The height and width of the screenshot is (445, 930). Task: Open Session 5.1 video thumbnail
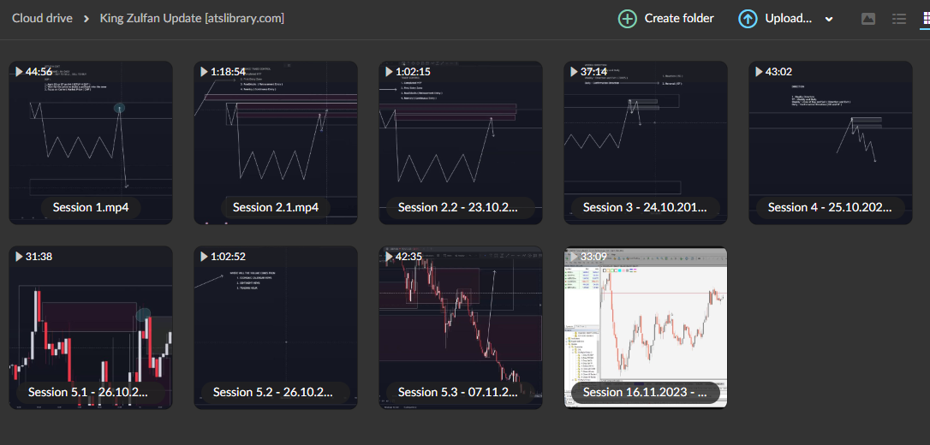click(x=91, y=322)
